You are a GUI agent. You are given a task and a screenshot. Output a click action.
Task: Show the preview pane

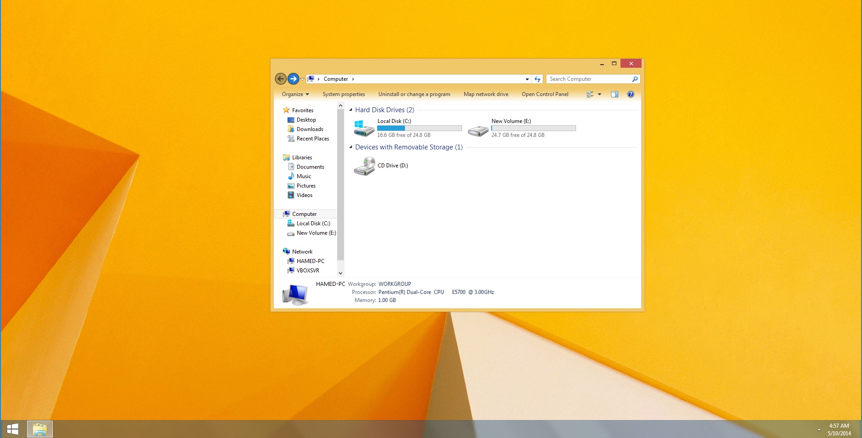click(614, 94)
